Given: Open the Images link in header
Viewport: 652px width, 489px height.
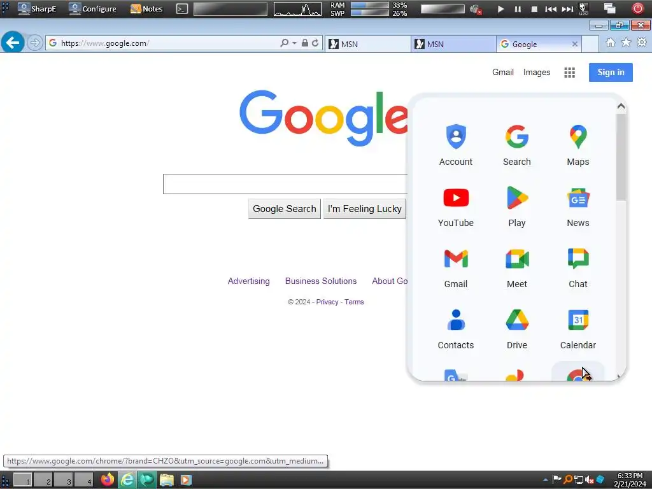Looking at the screenshot, I should 536,73.
